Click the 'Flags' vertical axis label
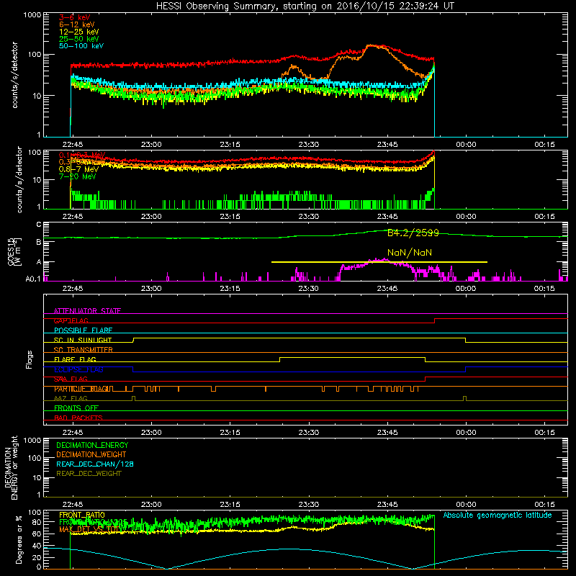 pos(30,359)
